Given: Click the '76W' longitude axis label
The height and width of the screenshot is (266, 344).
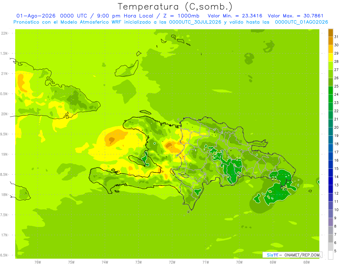Looking at the screenshot, I should coord(38,262).
